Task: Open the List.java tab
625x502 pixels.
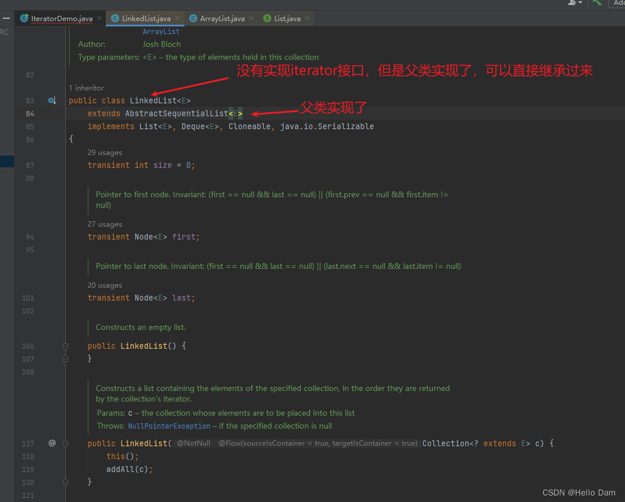Action: [x=287, y=18]
